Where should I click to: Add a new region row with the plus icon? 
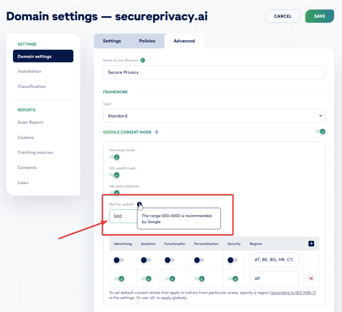click(311, 244)
